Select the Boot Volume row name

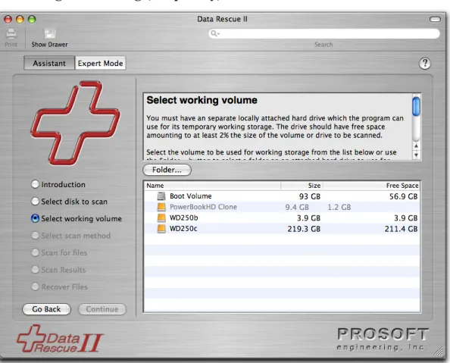click(x=191, y=196)
